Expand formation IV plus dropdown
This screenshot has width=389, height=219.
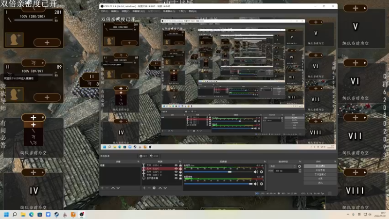[33, 172]
